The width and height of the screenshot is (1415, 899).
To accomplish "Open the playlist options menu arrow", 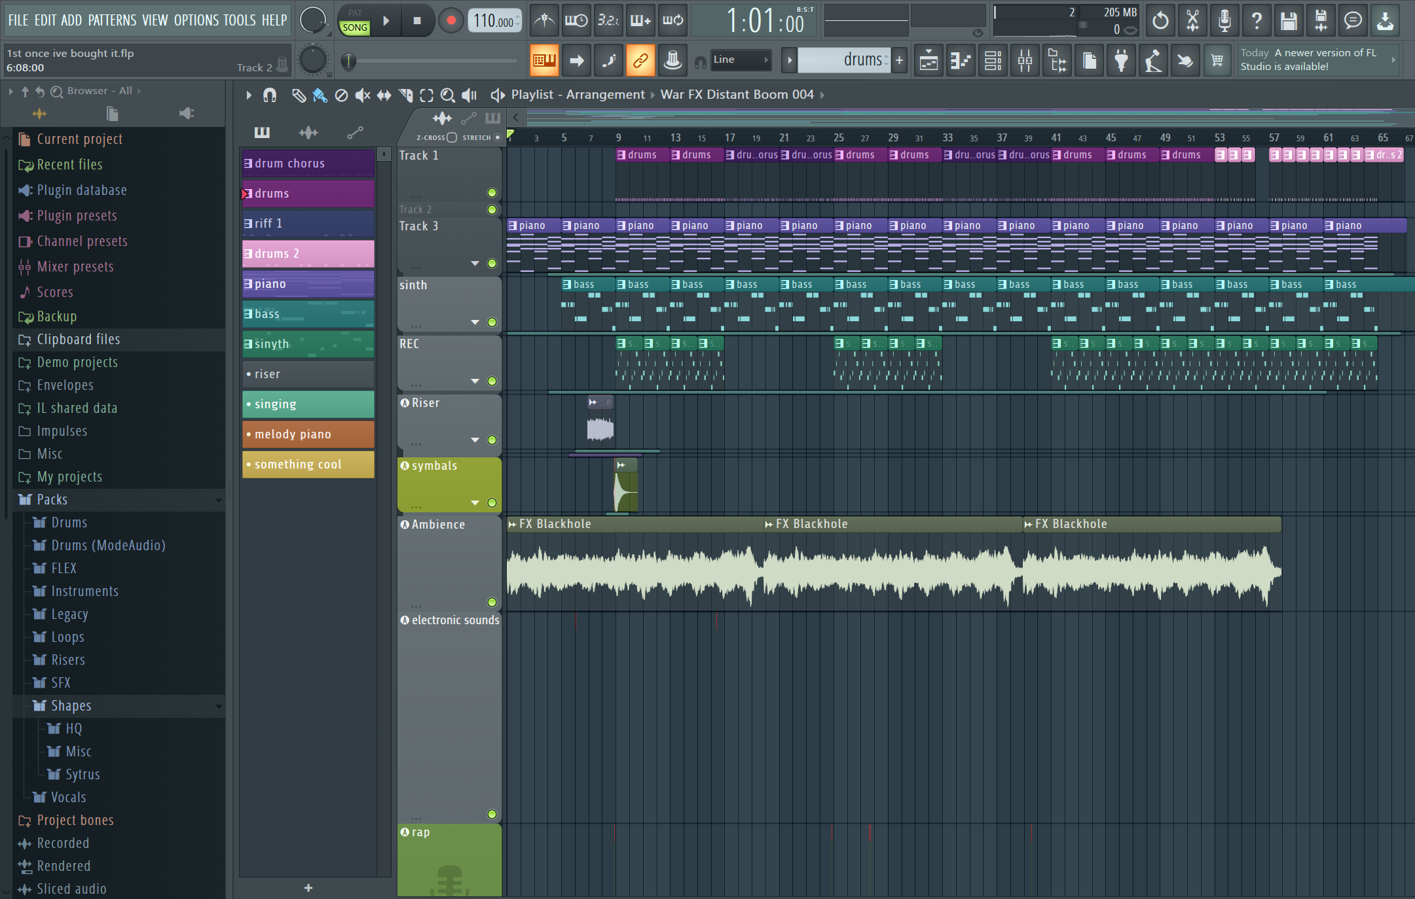I will tap(248, 96).
